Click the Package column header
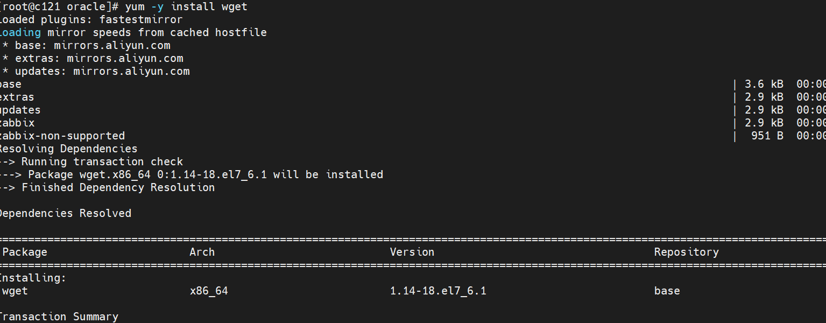This screenshot has width=826, height=323. [x=25, y=252]
